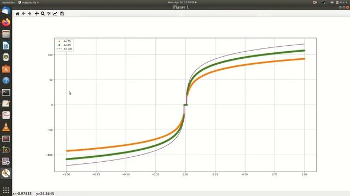This screenshot has height=196, width=350.
Task: Open the Text Editor from the dock
Action: [6, 103]
